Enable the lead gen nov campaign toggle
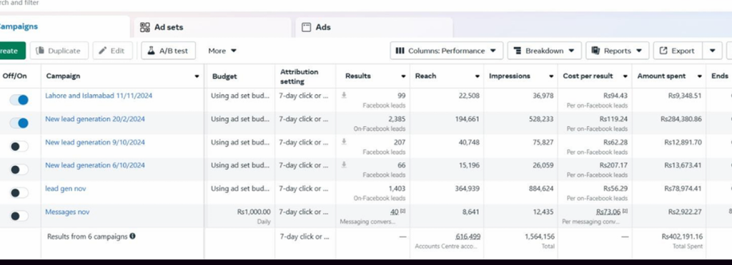Image resolution: width=732 pixels, height=265 pixels. pyautogui.click(x=19, y=193)
